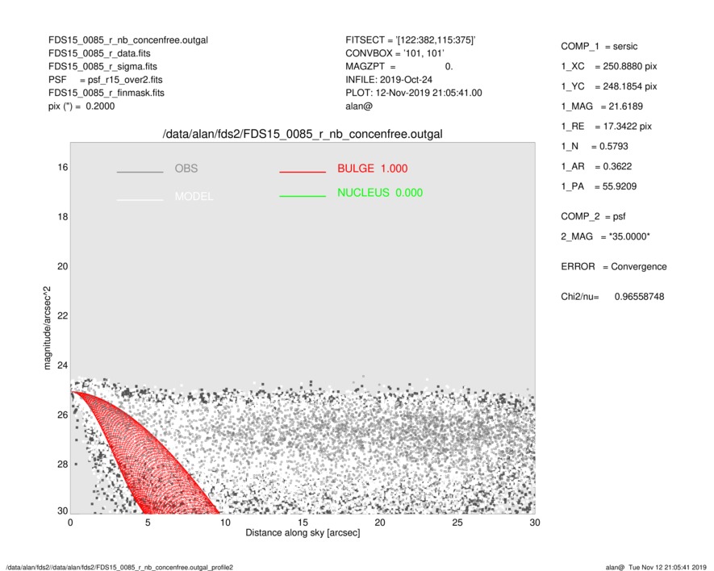
Task: Select the NUCLEUS 0.000 legend label
Action: point(379,193)
